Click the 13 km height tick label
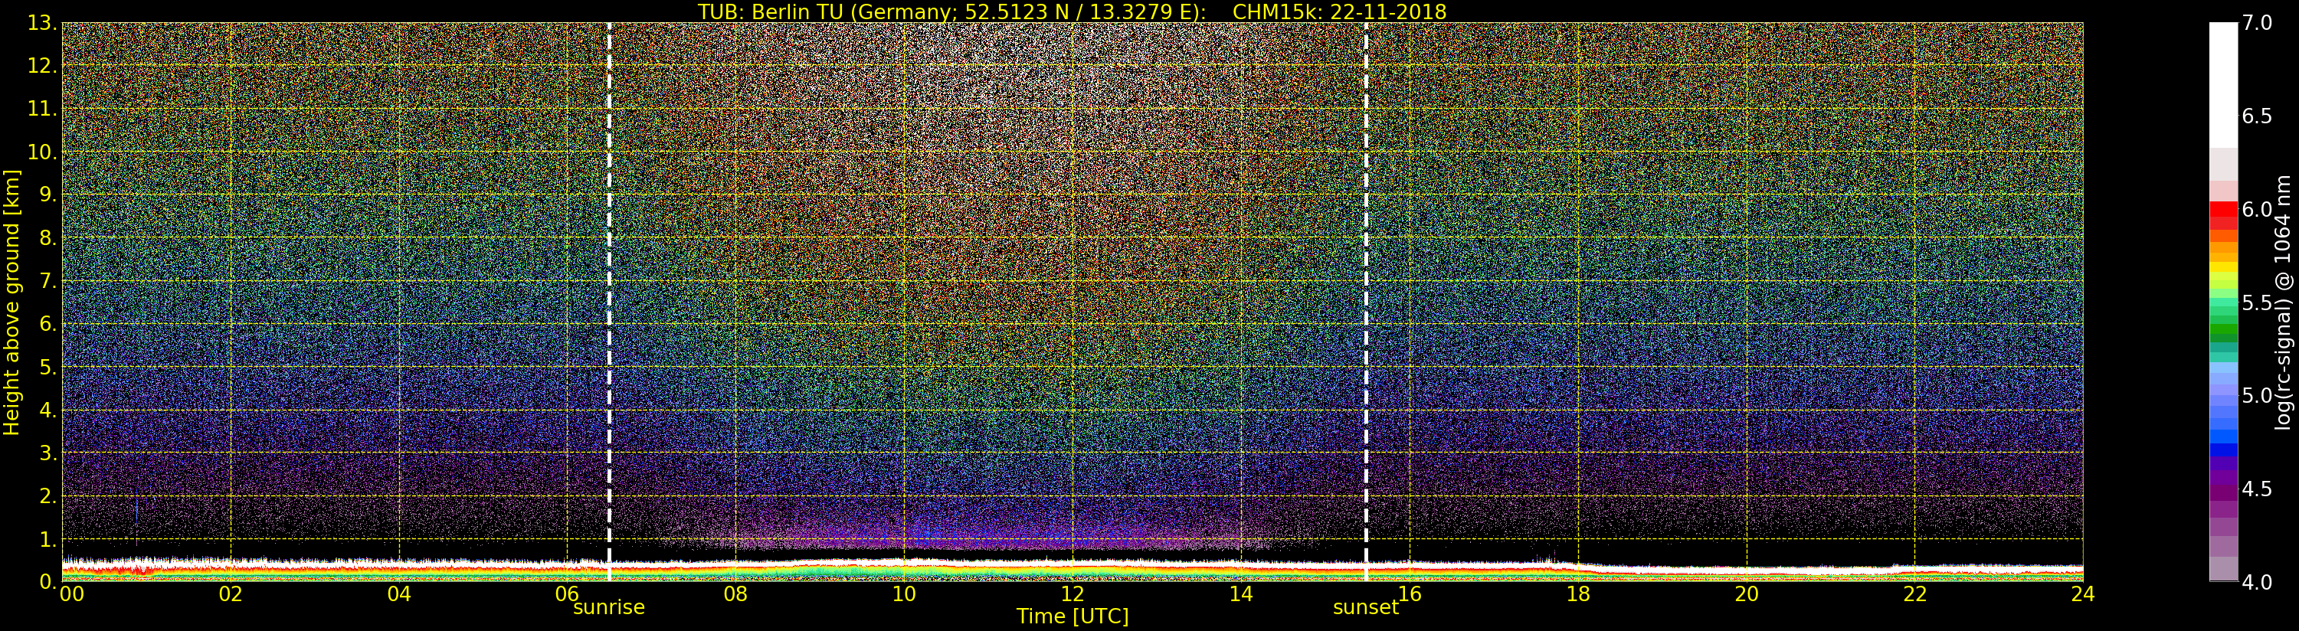This screenshot has width=2299, height=631. pyautogui.click(x=41, y=23)
